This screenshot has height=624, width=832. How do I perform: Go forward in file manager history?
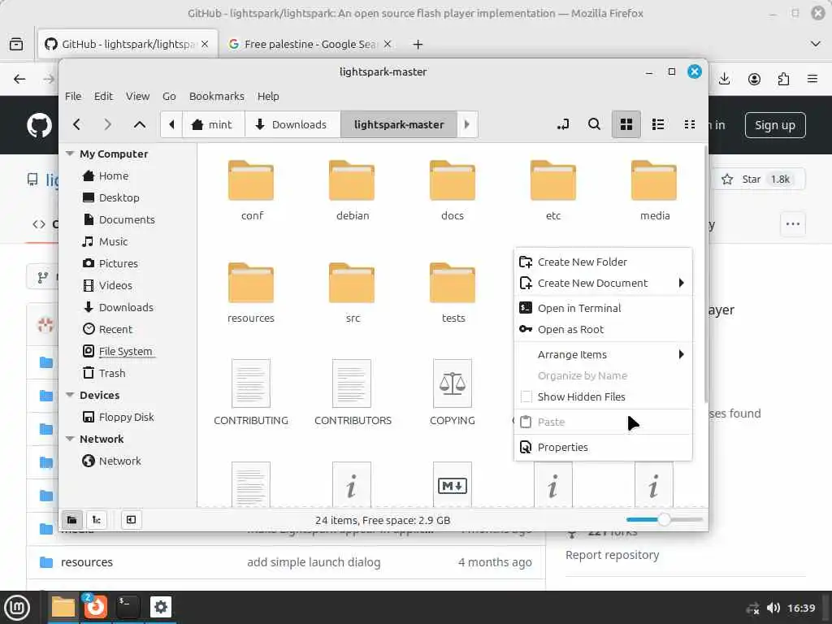coord(108,124)
